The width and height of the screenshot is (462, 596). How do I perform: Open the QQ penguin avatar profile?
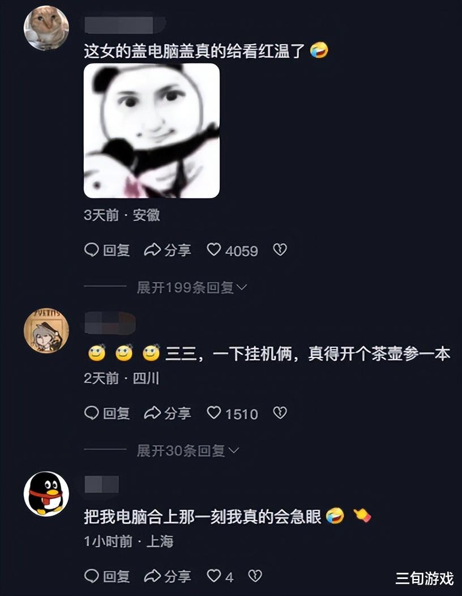tap(46, 494)
